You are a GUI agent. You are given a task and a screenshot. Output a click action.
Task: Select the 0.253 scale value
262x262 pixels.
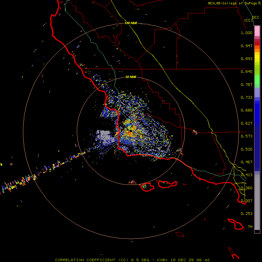247,214
